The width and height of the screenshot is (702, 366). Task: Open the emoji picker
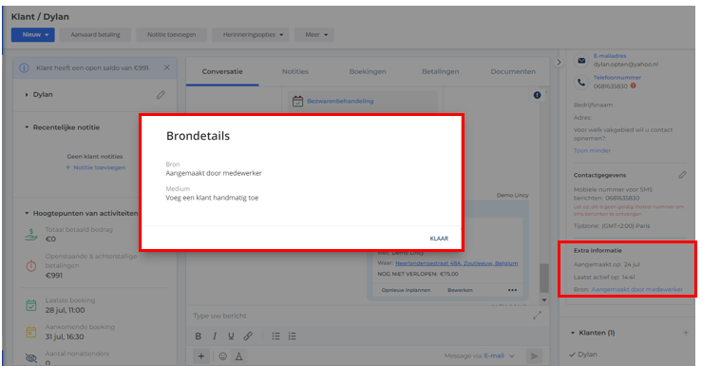(x=222, y=356)
